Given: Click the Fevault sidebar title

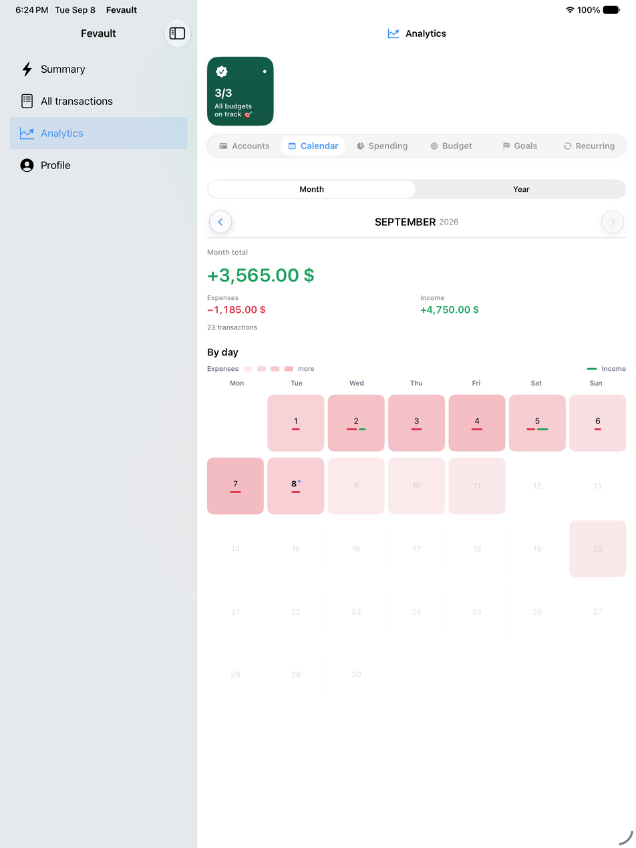Looking at the screenshot, I should coord(98,33).
